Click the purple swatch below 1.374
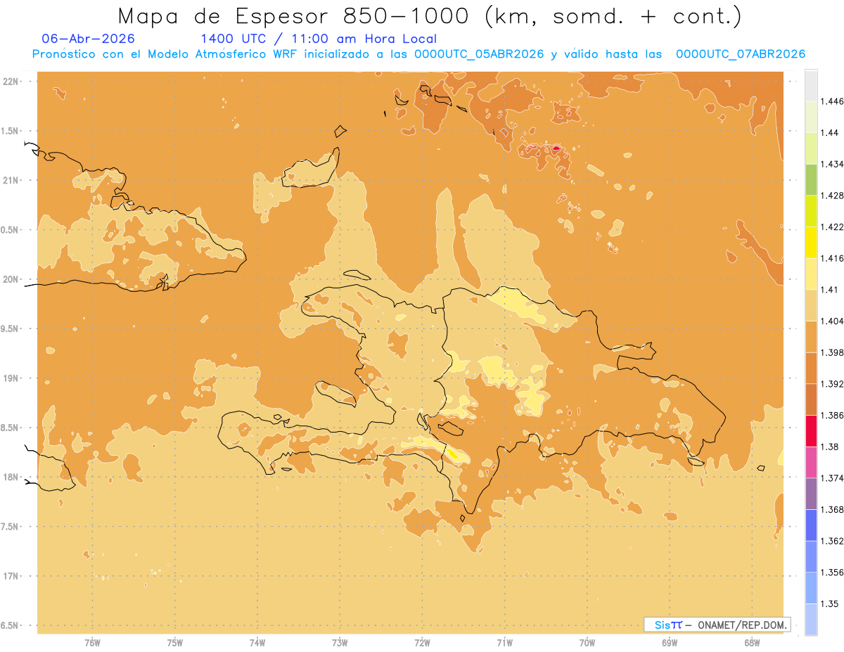 pos(811,493)
